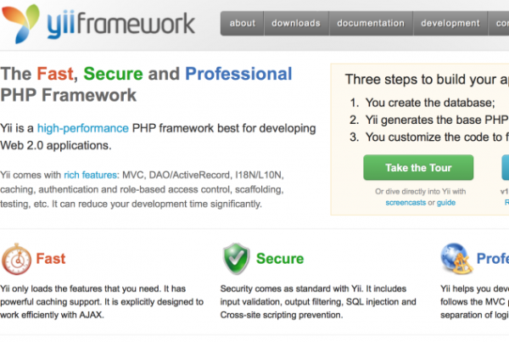Open the downloads menu item
This screenshot has height=342, width=509.
click(x=296, y=24)
